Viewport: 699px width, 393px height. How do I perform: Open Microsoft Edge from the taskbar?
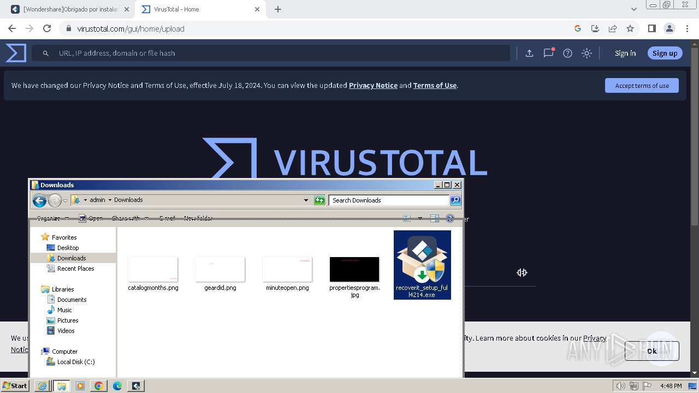pyautogui.click(x=117, y=386)
